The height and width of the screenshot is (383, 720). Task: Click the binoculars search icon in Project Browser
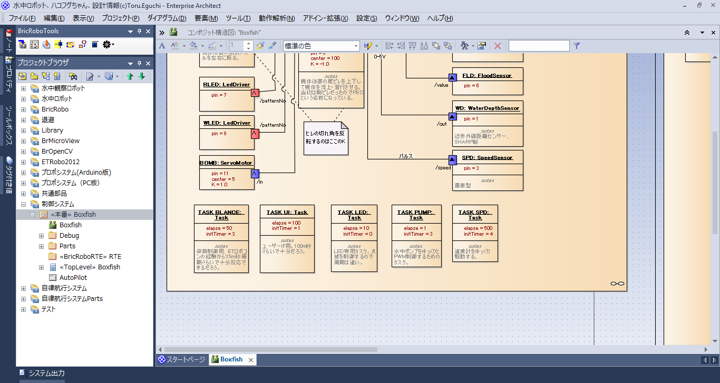(73, 76)
